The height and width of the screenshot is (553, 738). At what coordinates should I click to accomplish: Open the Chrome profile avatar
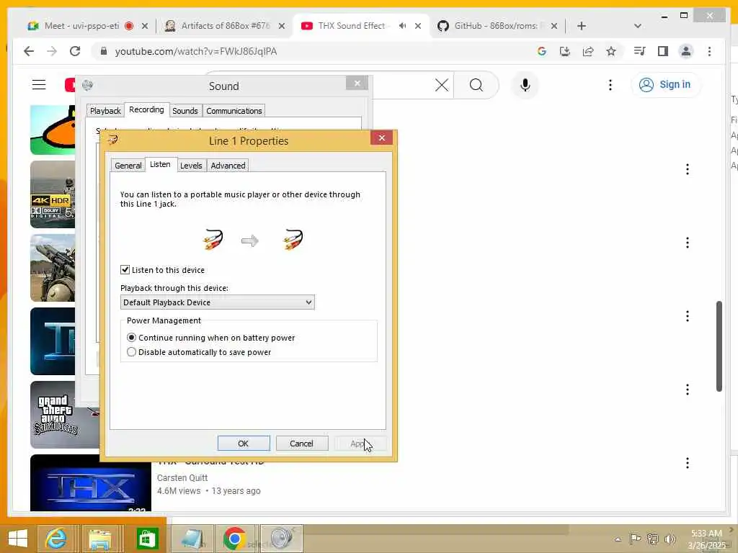point(686,51)
